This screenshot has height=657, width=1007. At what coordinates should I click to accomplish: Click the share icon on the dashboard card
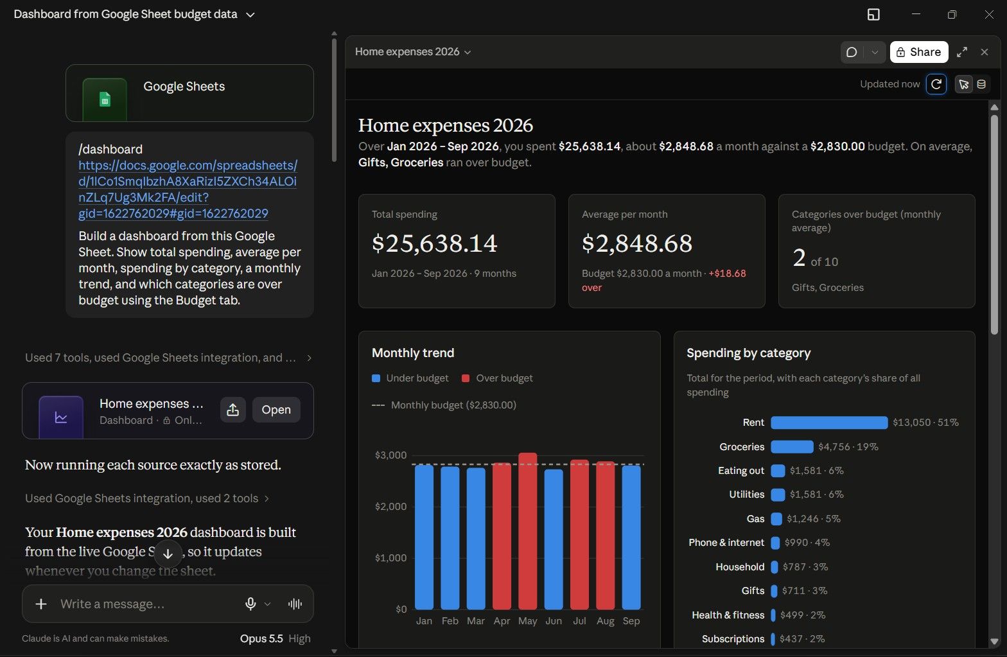233,410
